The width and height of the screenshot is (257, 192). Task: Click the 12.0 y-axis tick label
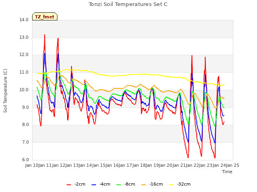(x=24, y=55)
